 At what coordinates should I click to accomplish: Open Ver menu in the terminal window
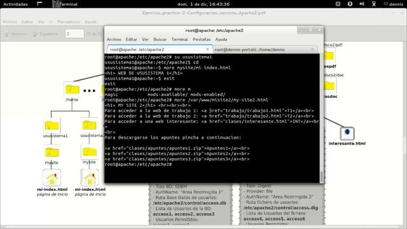tap(146, 39)
